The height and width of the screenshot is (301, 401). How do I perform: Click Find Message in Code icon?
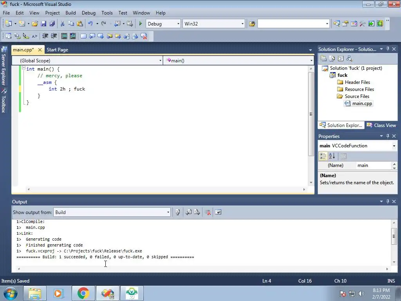[178, 212]
